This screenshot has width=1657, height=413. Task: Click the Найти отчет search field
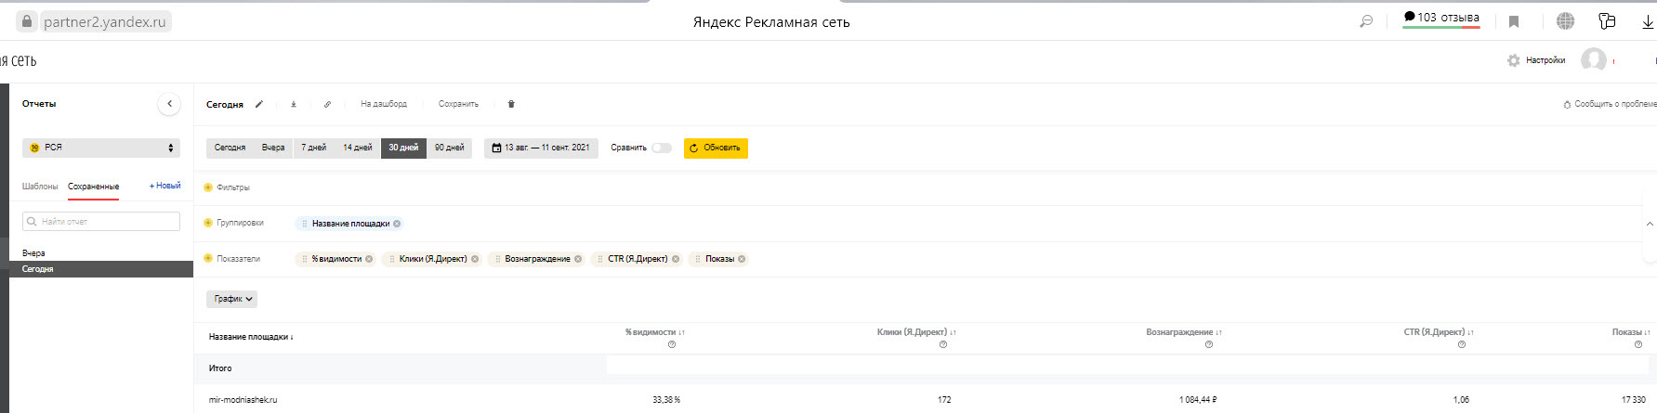(101, 221)
